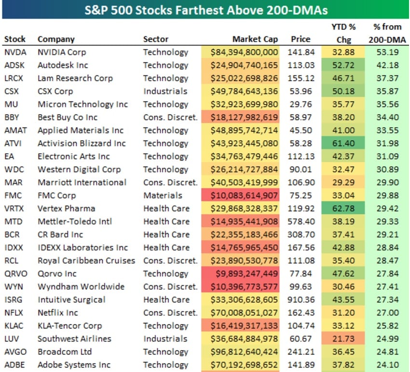Click the red FMC Corp market cap cell
This screenshot has width=410, height=372.
click(x=244, y=195)
